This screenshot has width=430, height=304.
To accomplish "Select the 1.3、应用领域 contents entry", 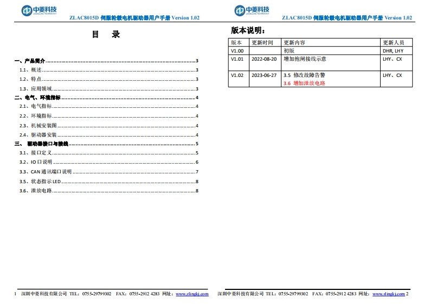I will 36,88.
